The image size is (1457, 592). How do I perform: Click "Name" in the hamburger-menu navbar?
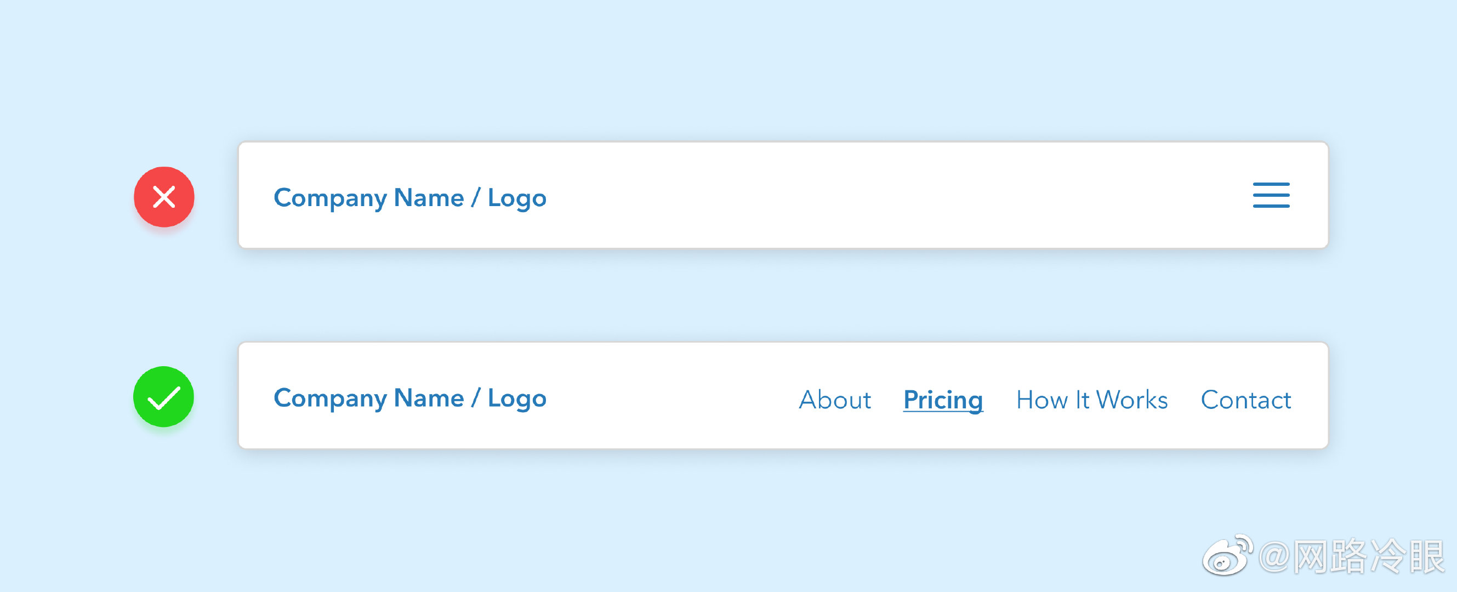click(x=428, y=198)
